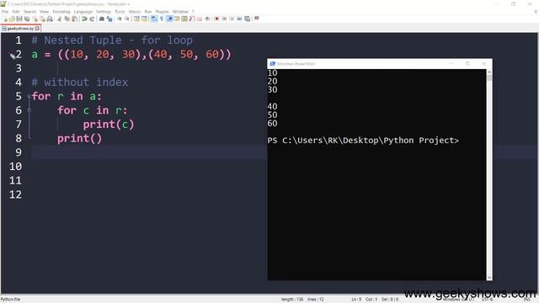
Task: Click the Cut scissors icon
Action: 60,19
